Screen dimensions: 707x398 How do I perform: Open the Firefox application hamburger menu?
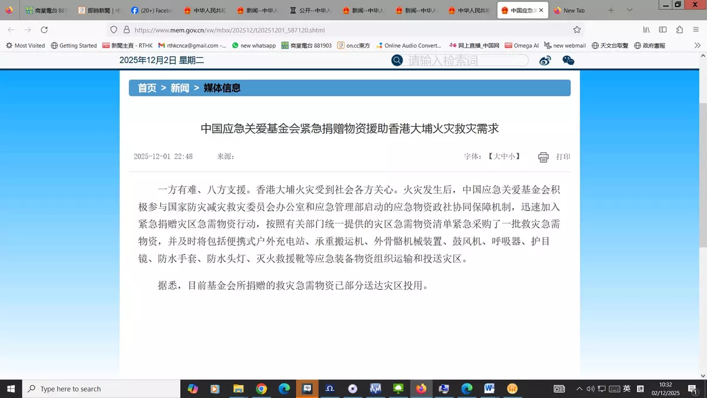[696, 29]
